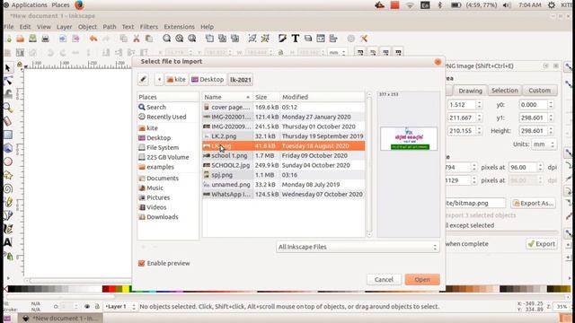Image resolution: width=575 pixels, height=323 pixels.
Task: Switch to the Drawing export area tab
Action: click(470, 91)
